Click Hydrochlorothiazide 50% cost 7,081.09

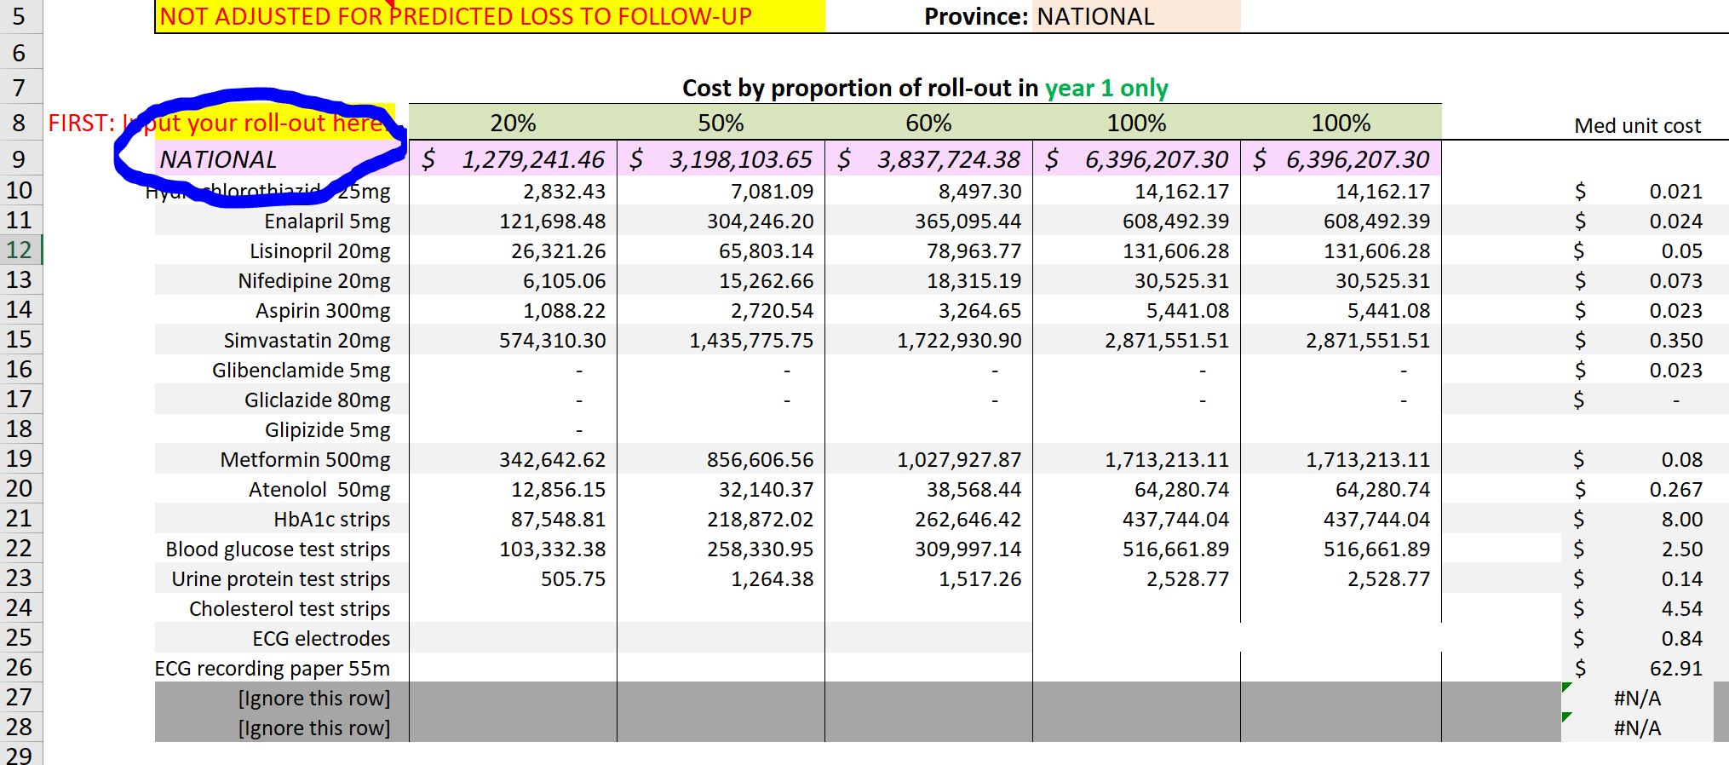[x=772, y=192]
